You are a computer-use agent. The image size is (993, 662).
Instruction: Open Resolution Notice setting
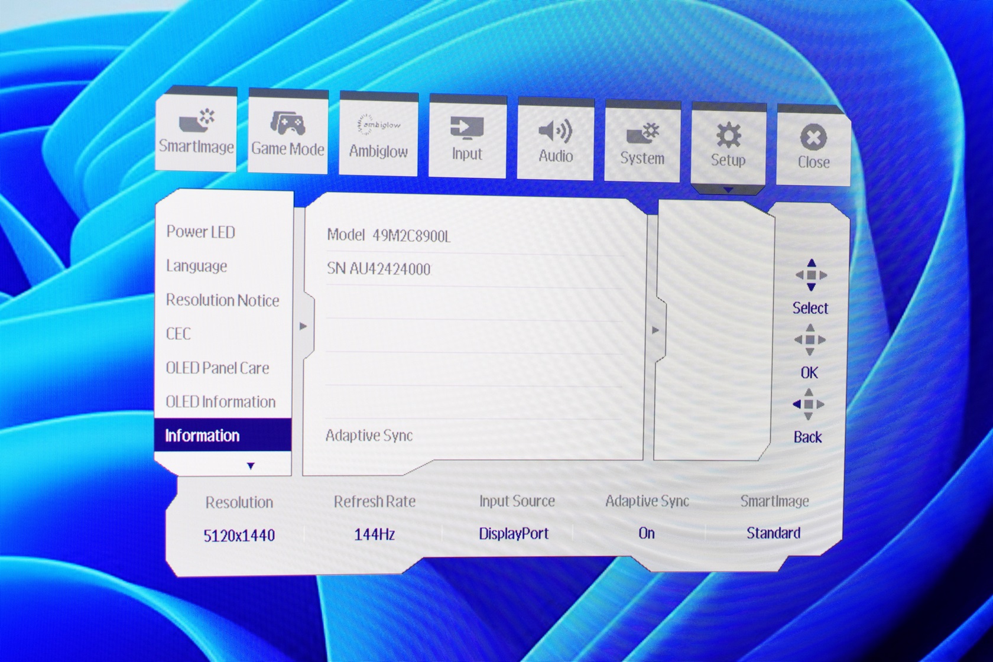222,300
